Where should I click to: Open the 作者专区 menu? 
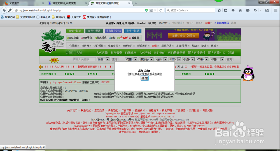[x=114, y=46]
